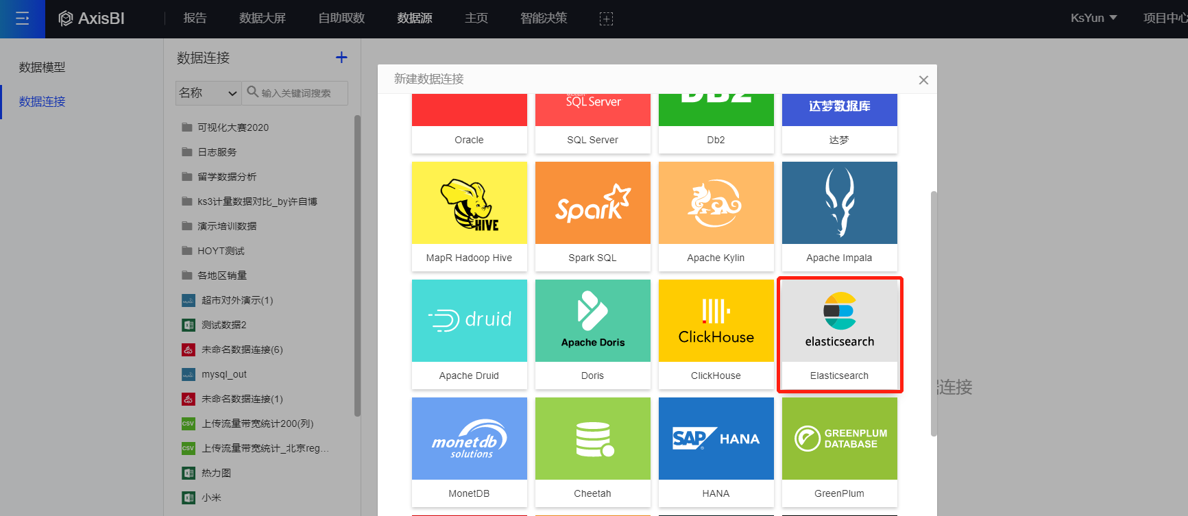
Task: Close the 新建数据连接 dialog
Action: pos(923,80)
